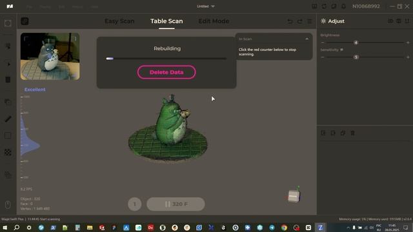413x232 pixels.
Task: Open the Untitled project dropdown
Action: tap(206, 6)
